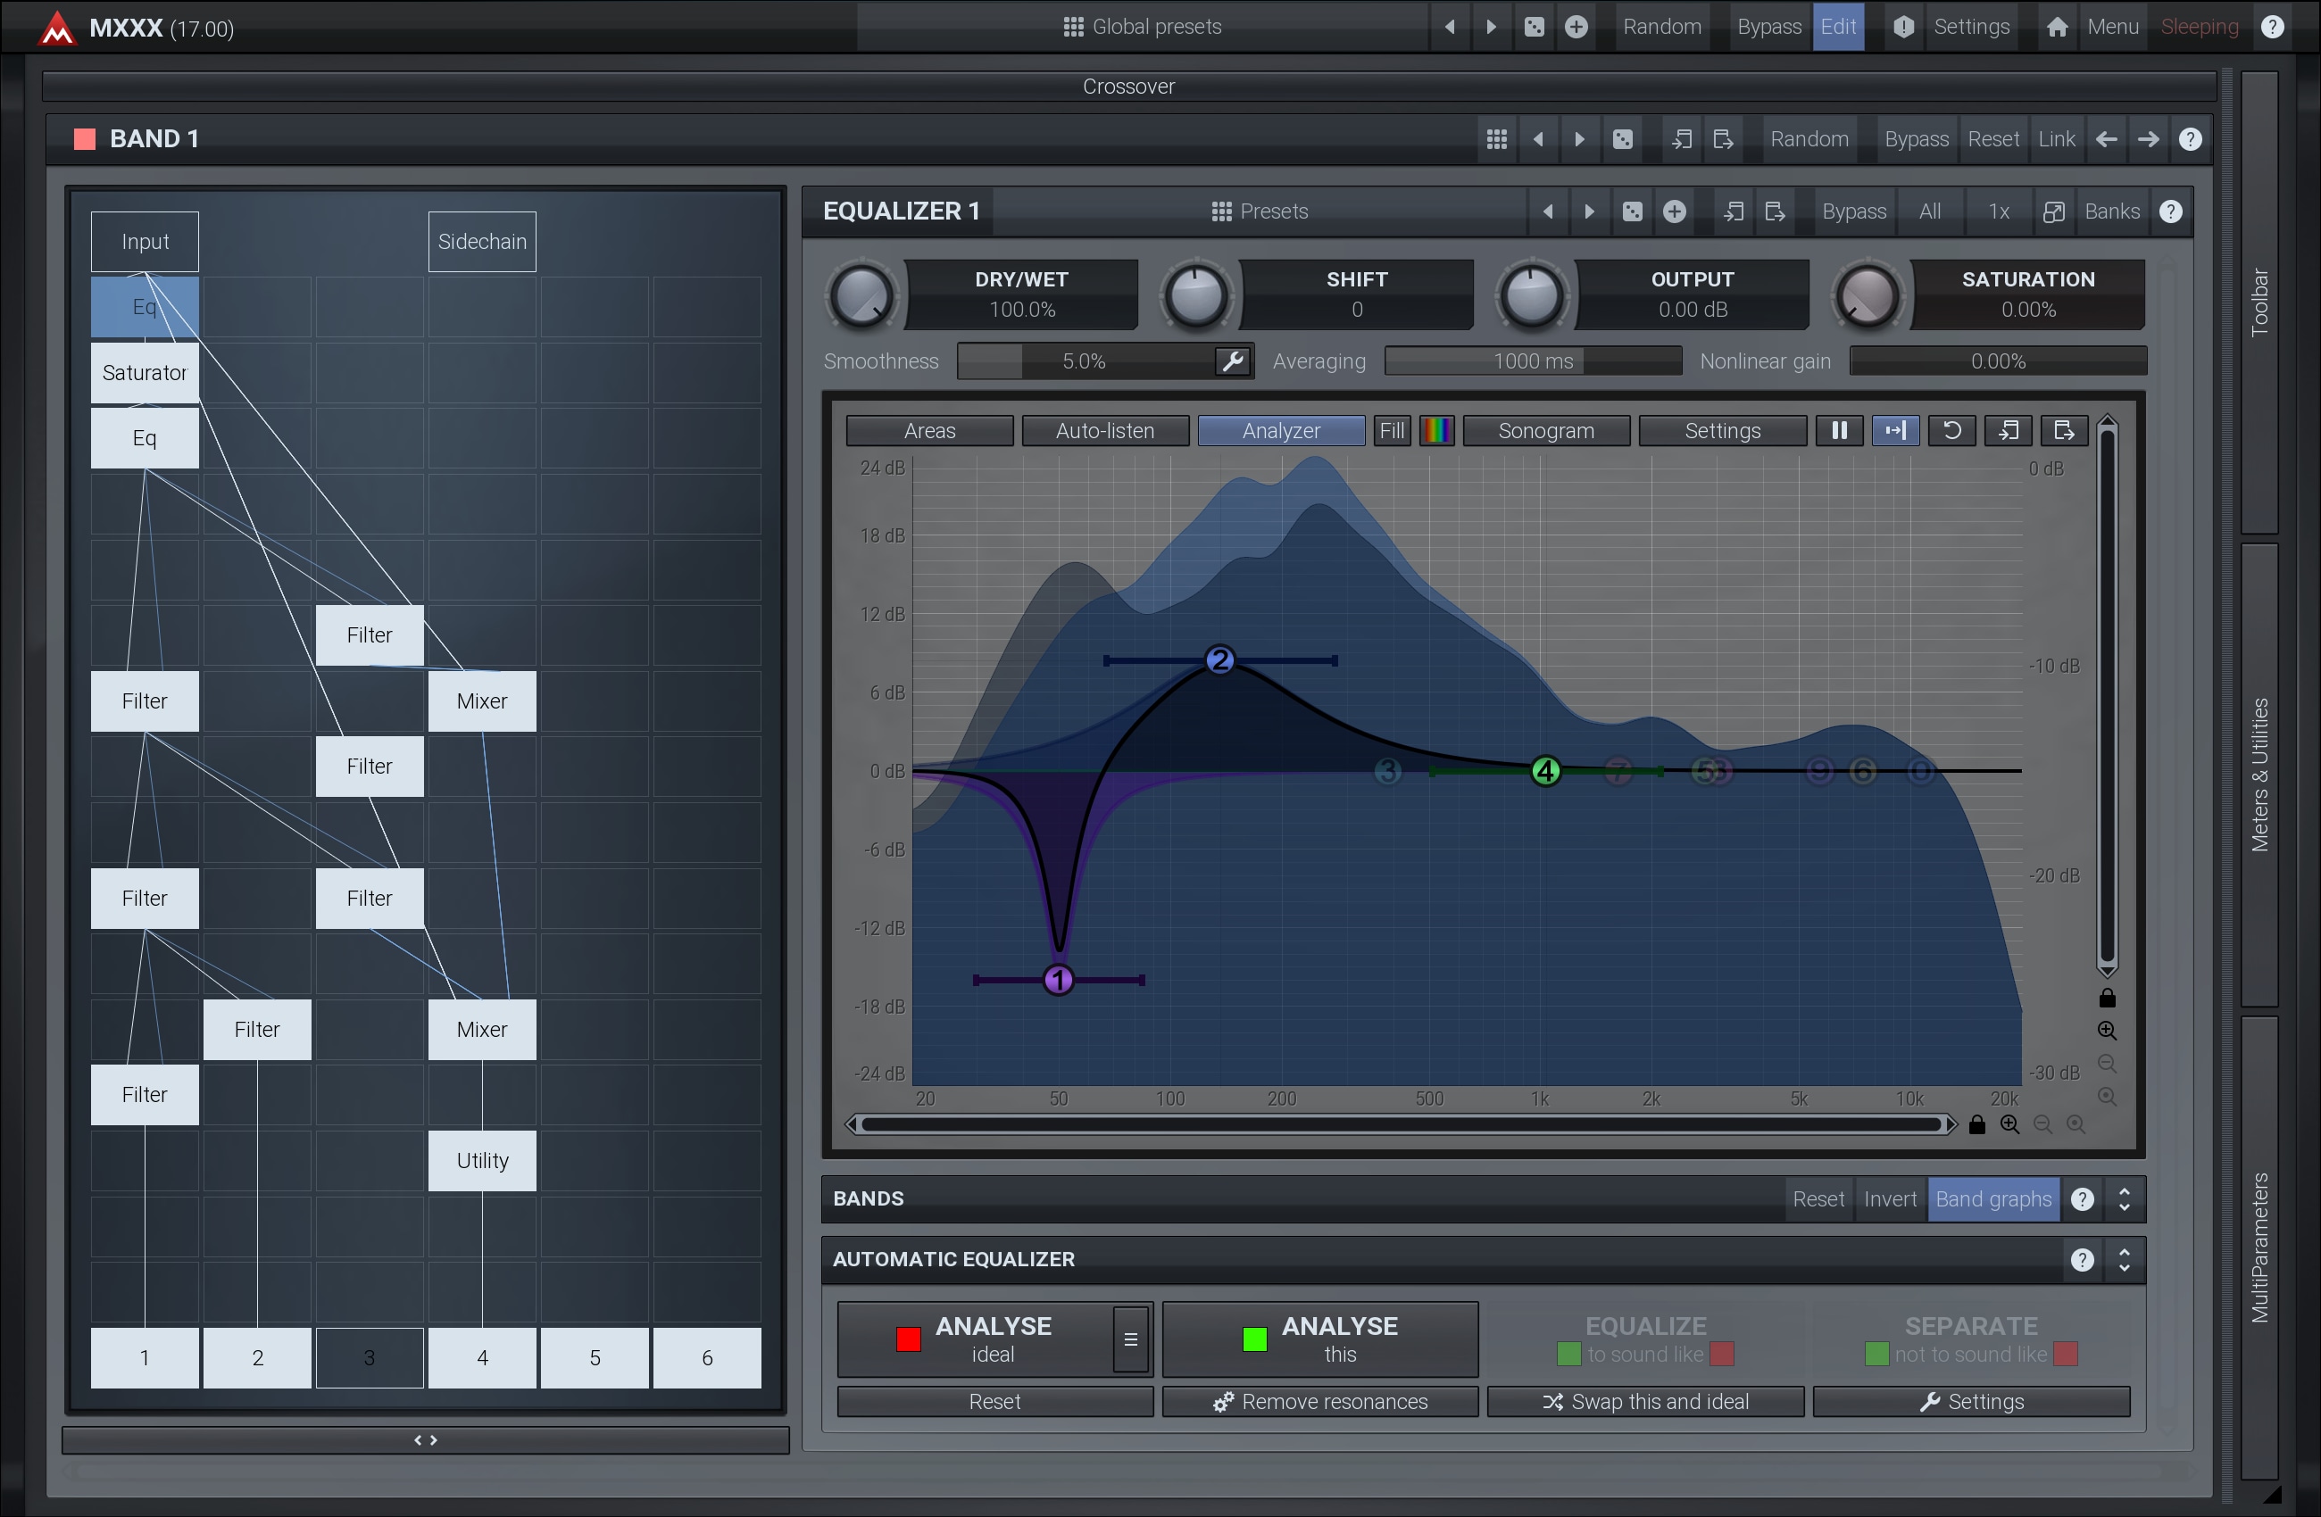Click the Equalizer 1 random dice icon

point(1632,211)
